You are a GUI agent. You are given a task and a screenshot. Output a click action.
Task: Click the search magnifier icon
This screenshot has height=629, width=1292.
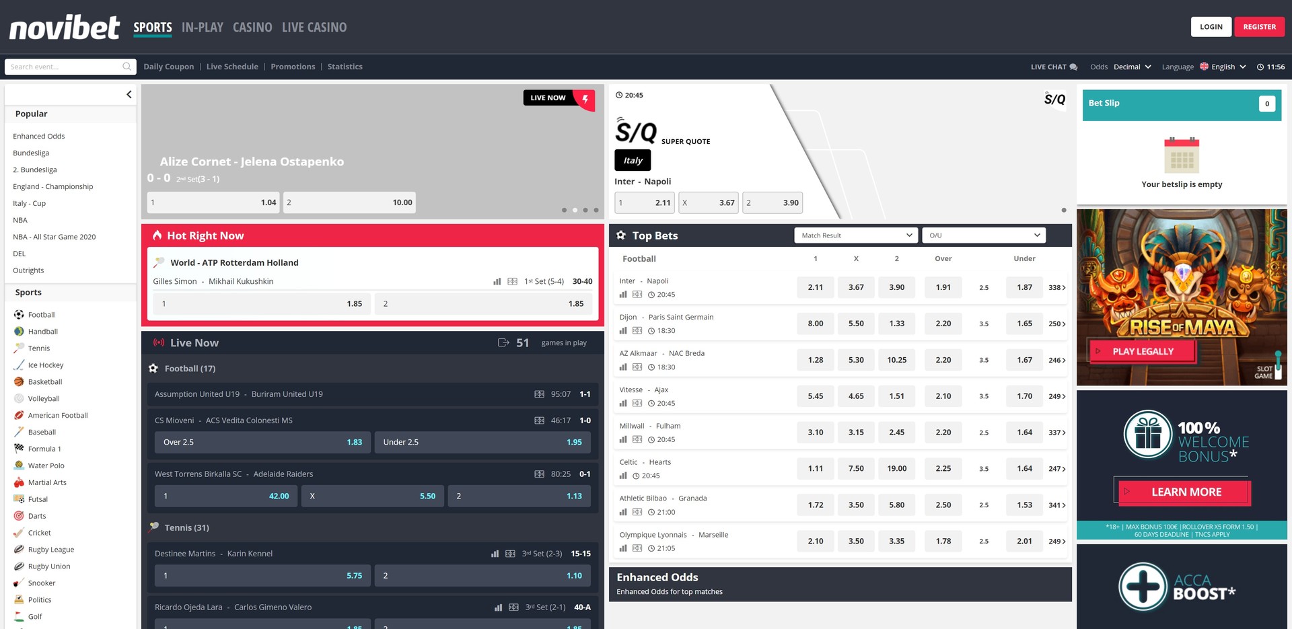[127, 67]
